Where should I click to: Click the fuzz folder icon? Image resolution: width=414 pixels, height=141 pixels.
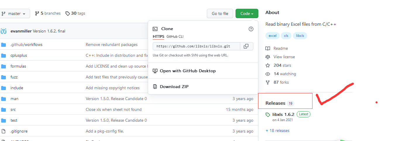pos(4,77)
